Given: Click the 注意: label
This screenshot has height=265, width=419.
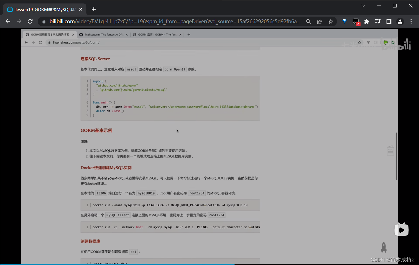Looking at the screenshot, I should pos(85,141).
